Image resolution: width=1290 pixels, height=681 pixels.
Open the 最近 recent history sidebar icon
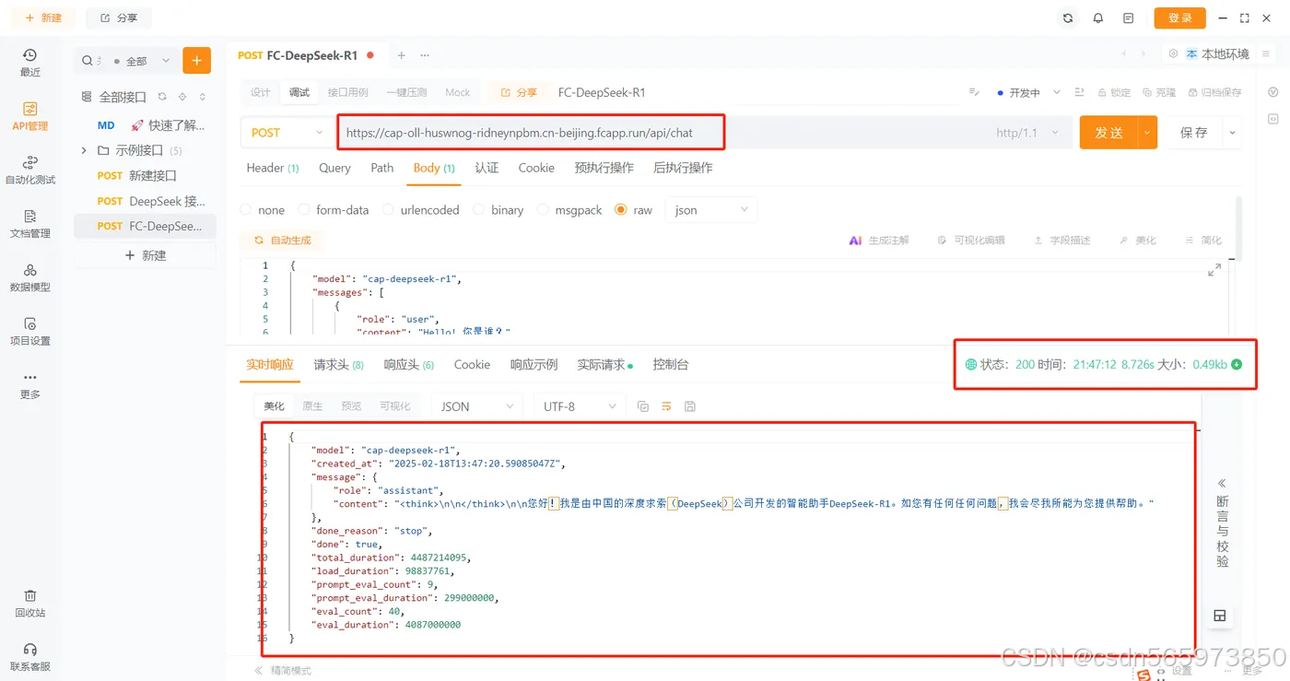[30, 63]
